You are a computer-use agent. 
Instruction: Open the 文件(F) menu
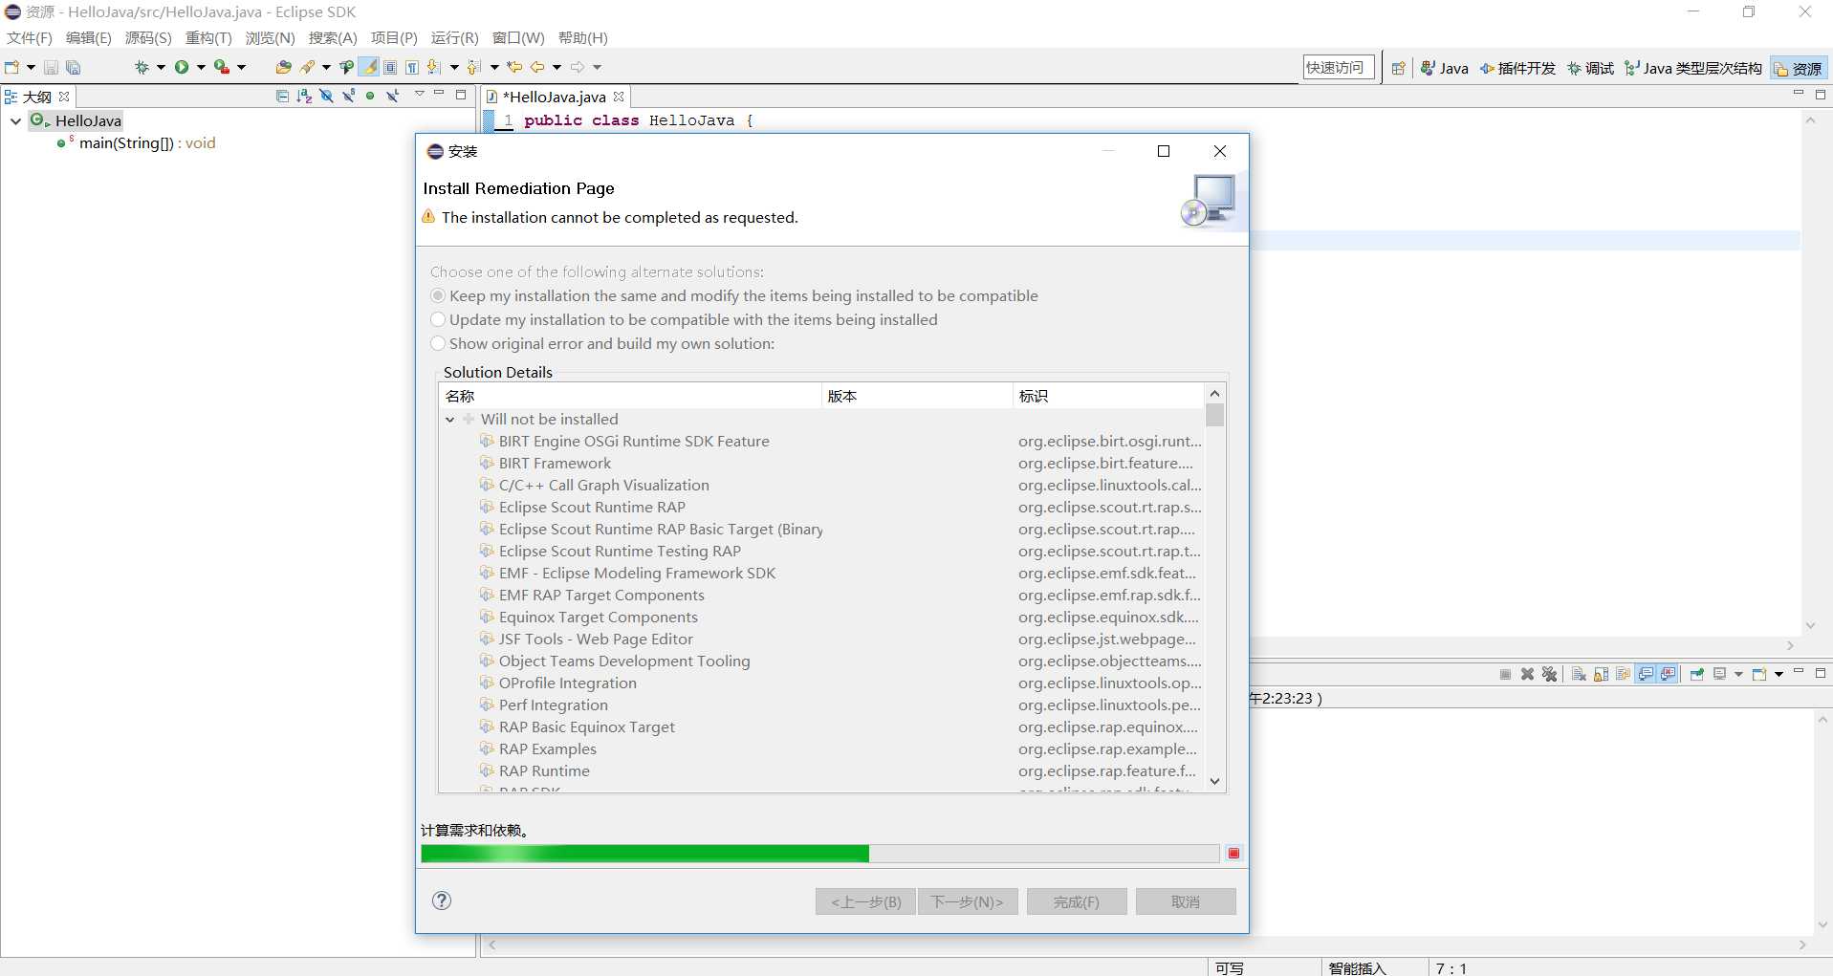pyautogui.click(x=30, y=37)
